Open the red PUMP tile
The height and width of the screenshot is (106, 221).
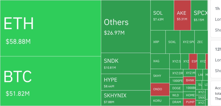coord(189,102)
